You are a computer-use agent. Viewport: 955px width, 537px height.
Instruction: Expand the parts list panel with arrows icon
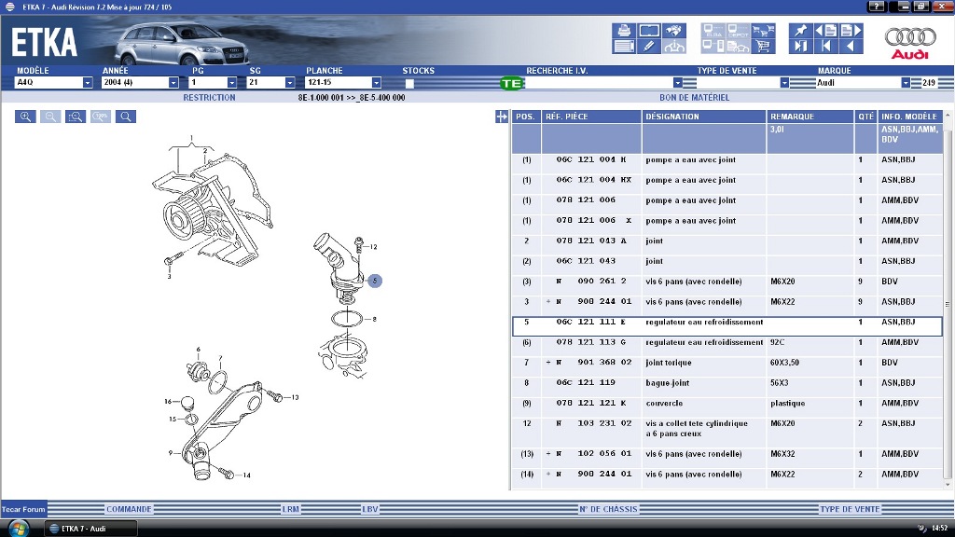coord(502,117)
